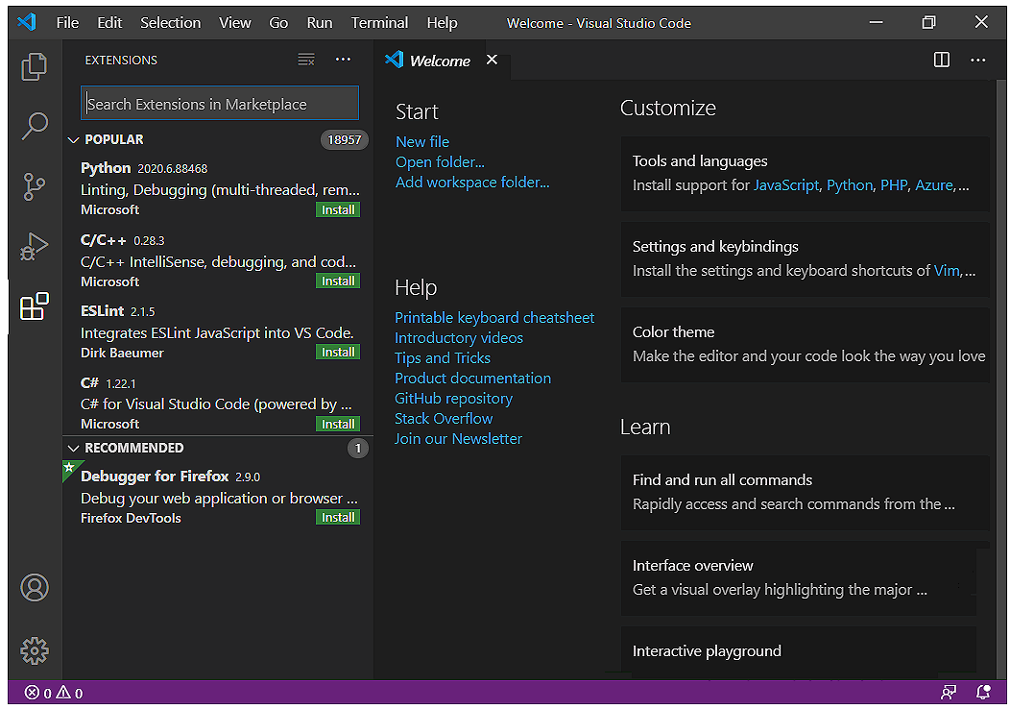
Task: Open editor more actions ellipsis
Action: click(977, 60)
